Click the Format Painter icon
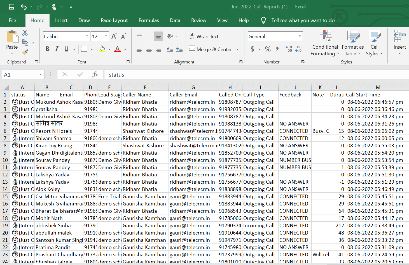Viewport: 409px width, 265px height. click(25, 52)
